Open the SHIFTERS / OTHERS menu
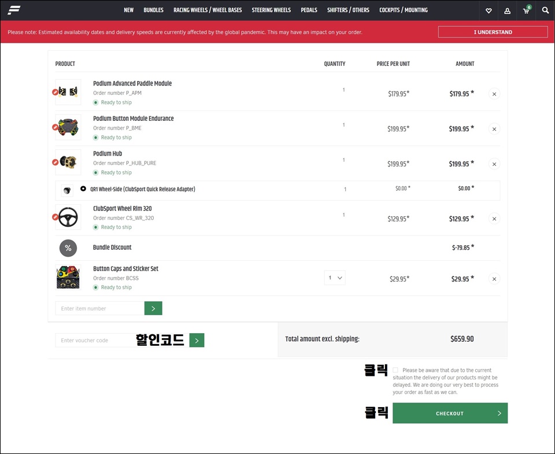 coord(348,10)
